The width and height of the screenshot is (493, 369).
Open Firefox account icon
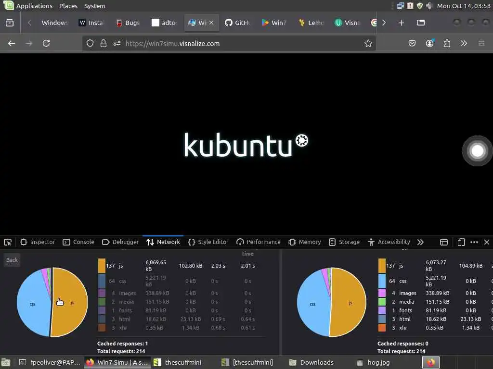tap(430, 43)
